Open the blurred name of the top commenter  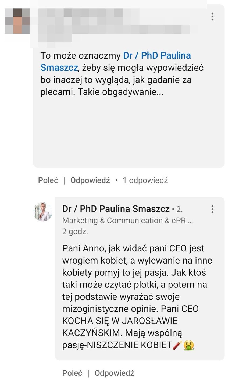click(81, 13)
